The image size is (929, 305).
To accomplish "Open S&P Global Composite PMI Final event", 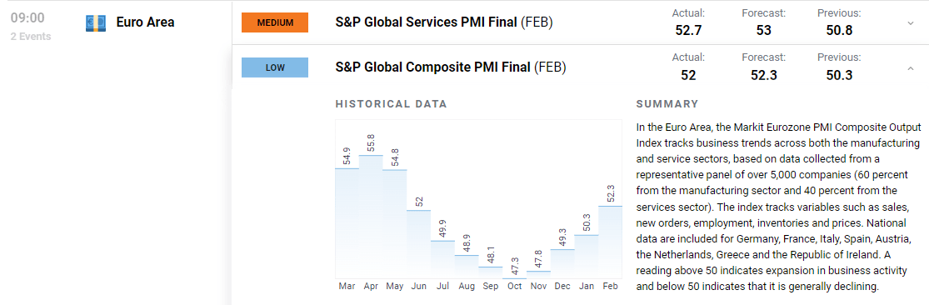I will pos(451,67).
